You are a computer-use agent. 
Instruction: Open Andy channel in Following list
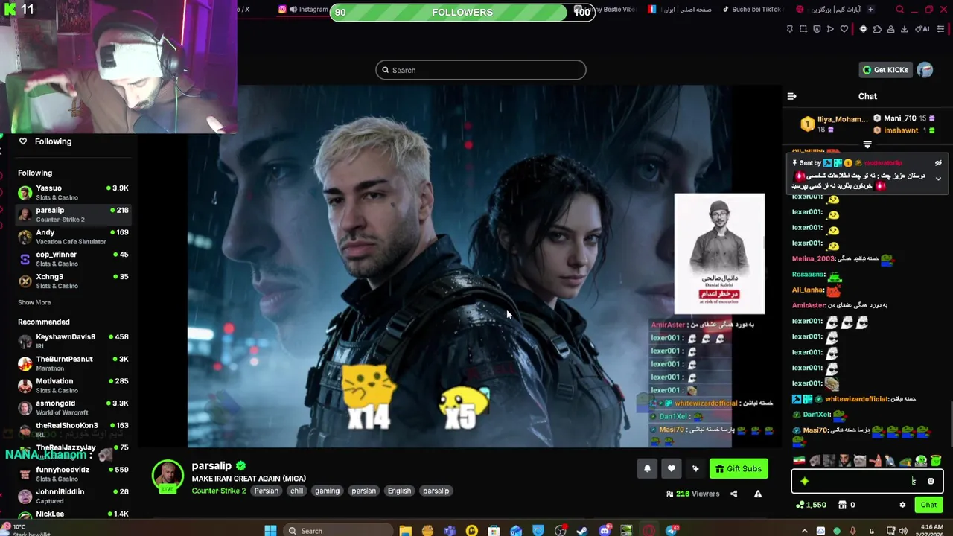click(73, 237)
